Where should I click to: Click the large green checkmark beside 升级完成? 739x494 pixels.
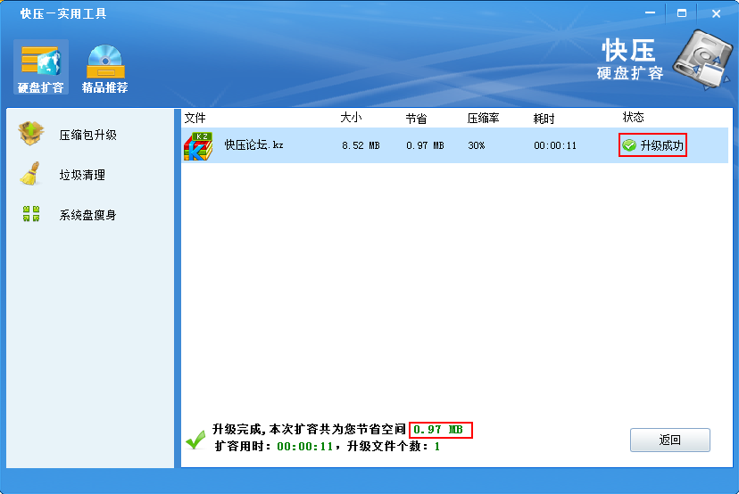(x=195, y=439)
